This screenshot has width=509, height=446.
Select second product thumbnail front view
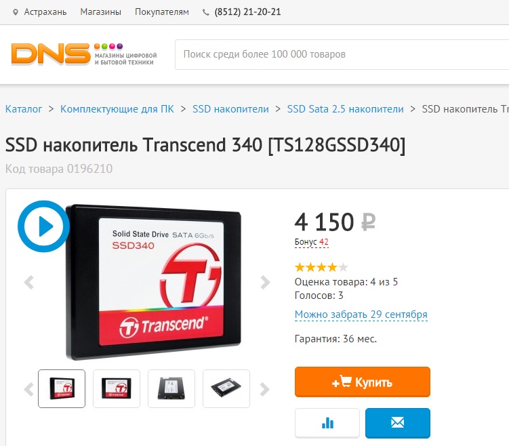(117, 388)
